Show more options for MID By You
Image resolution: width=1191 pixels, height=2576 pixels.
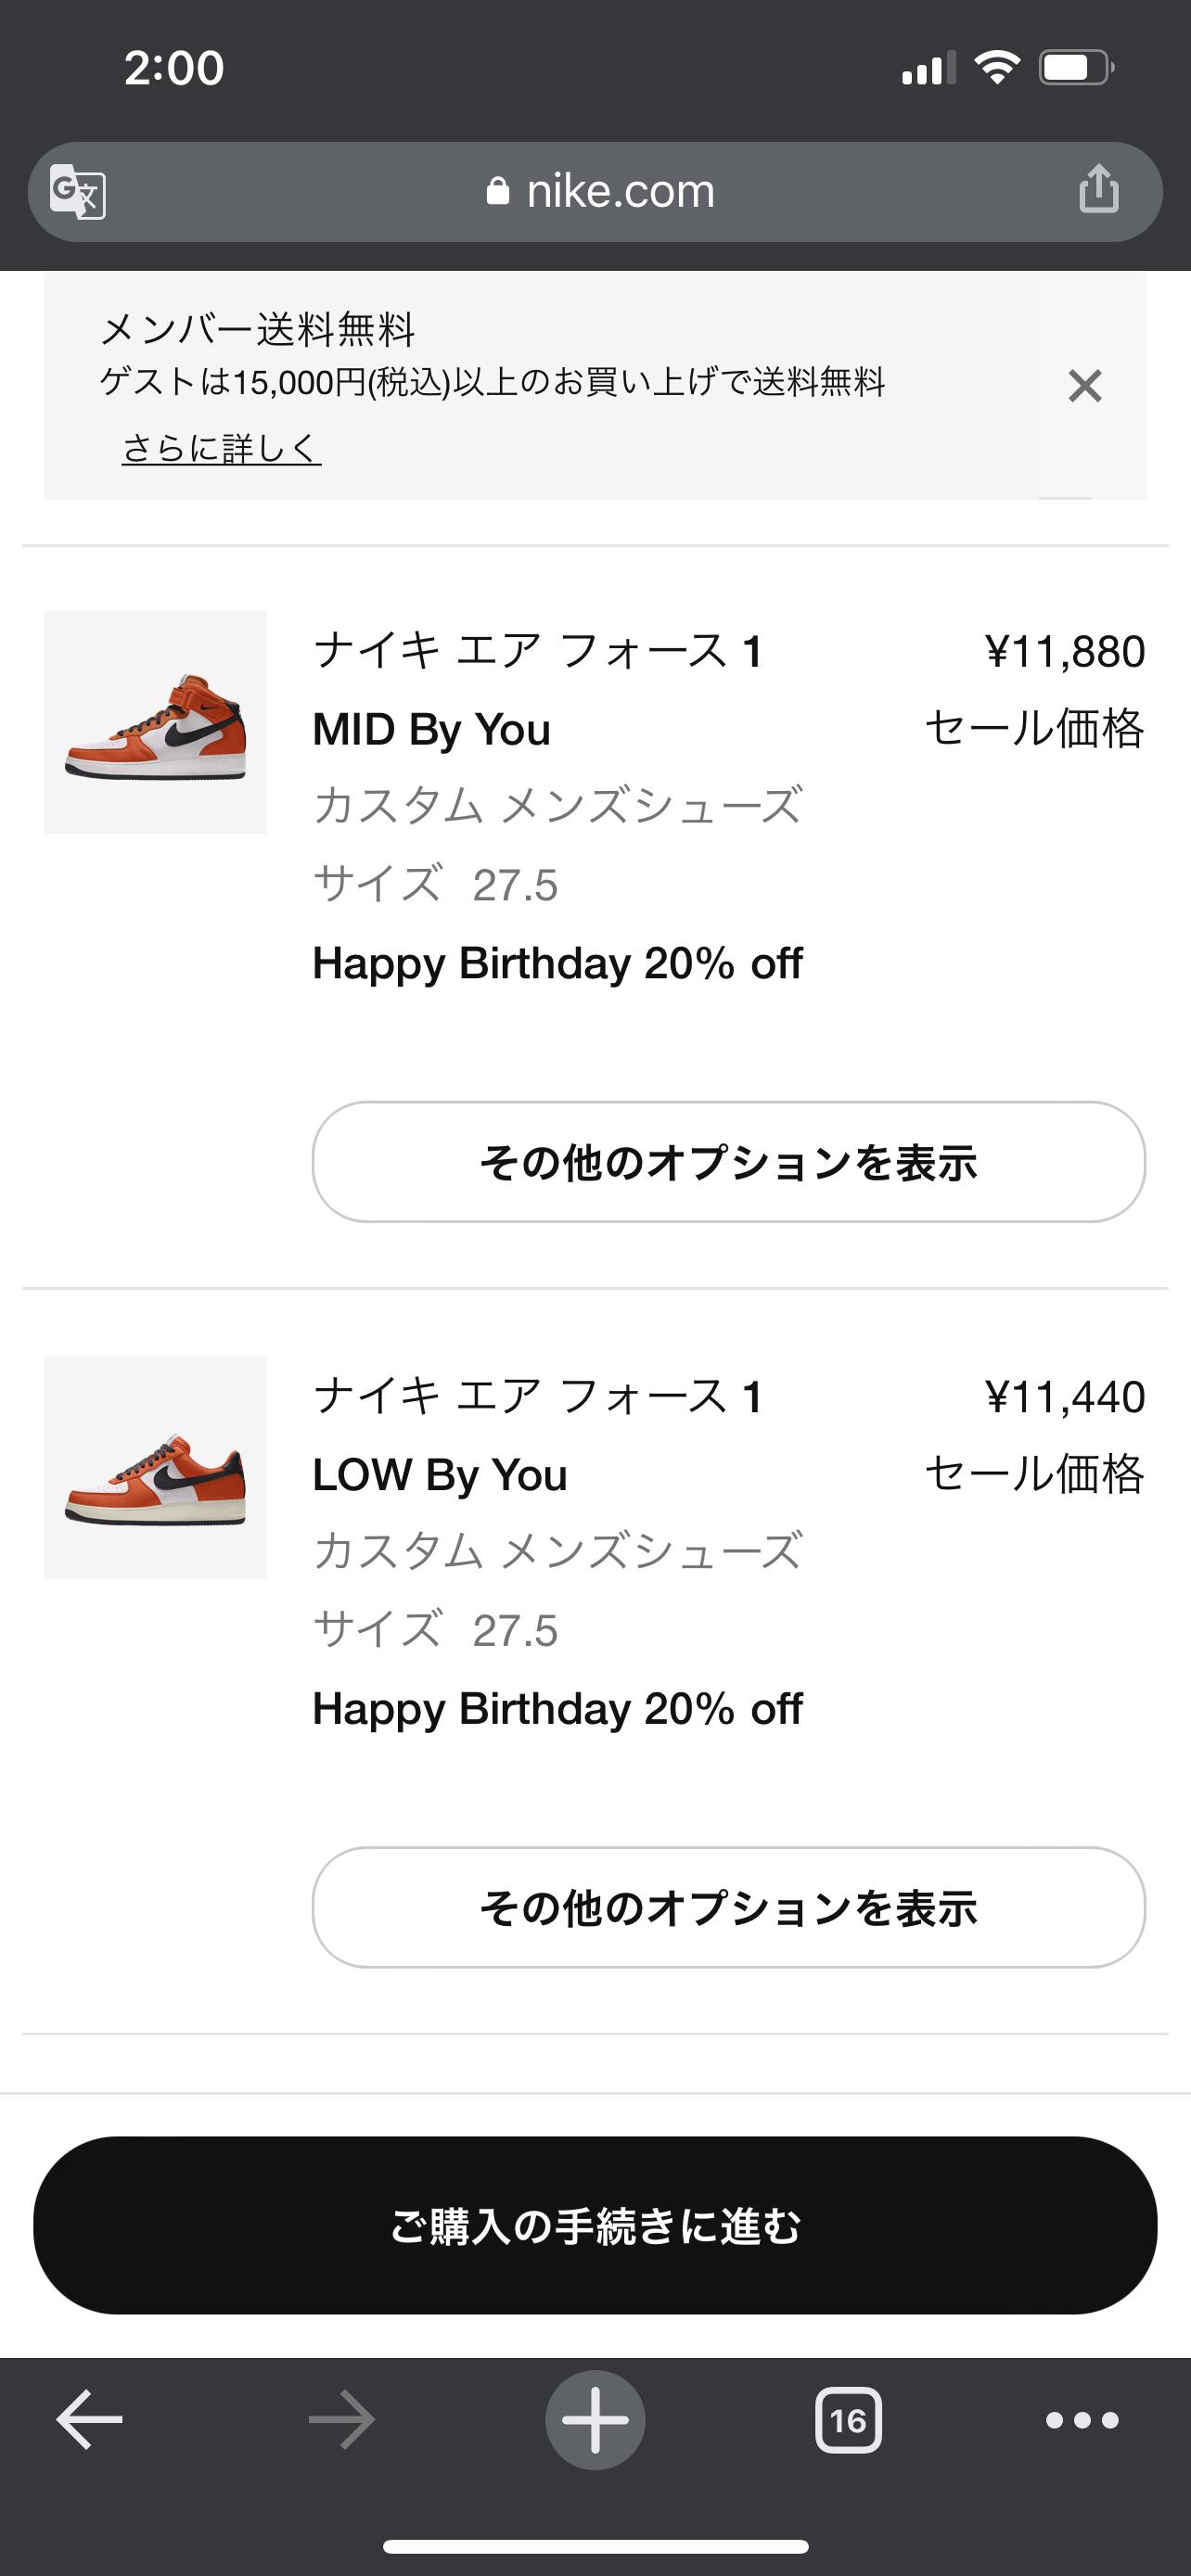pyautogui.click(x=728, y=1162)
